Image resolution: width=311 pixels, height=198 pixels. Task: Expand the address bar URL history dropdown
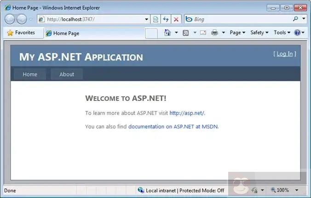click(147, 19)
